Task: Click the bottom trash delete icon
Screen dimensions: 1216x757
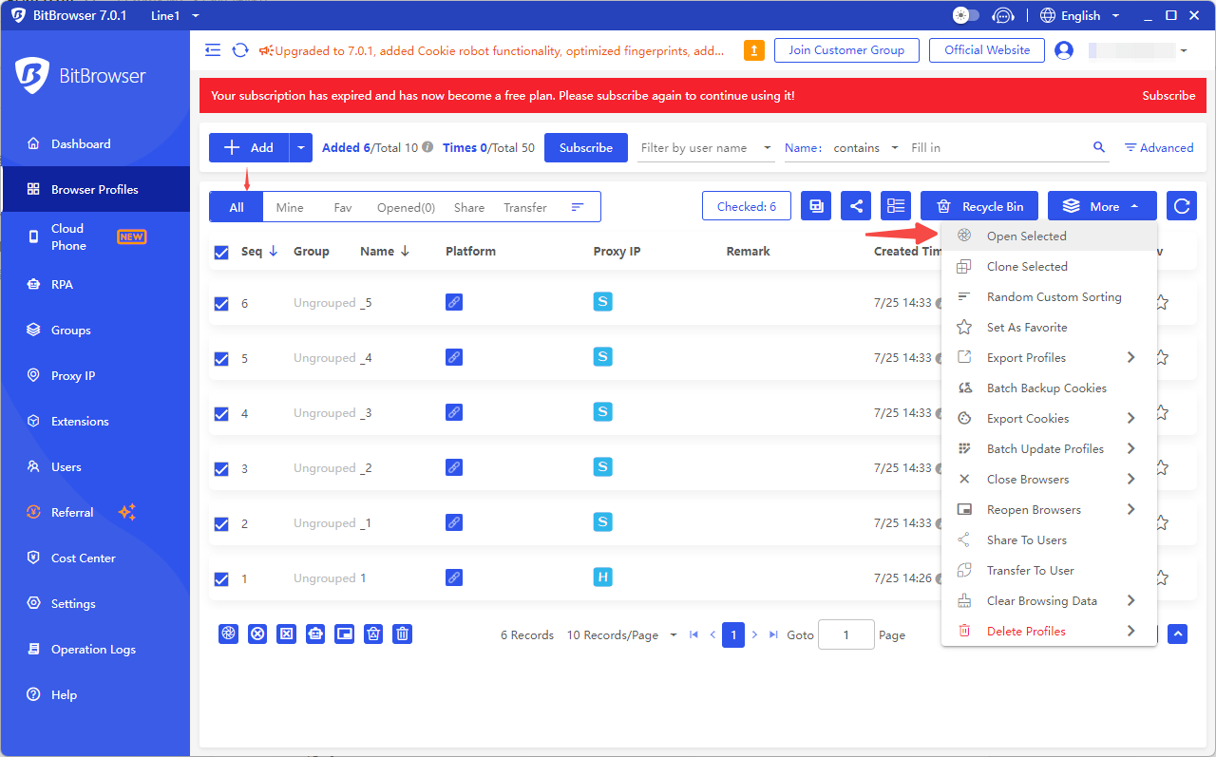Action: click(x=403, y=634)
